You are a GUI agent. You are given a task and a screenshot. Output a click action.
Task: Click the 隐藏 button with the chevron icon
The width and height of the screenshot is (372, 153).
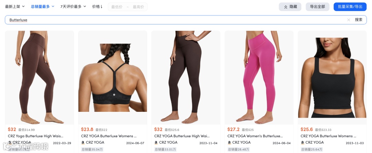tap(290, 7)
